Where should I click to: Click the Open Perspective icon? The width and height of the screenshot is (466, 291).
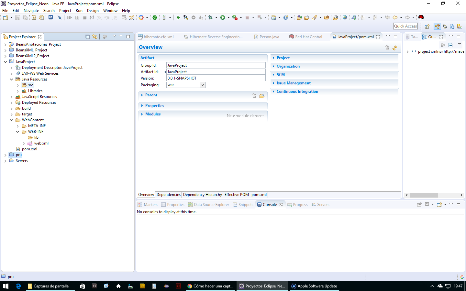[x=427, y=27]
